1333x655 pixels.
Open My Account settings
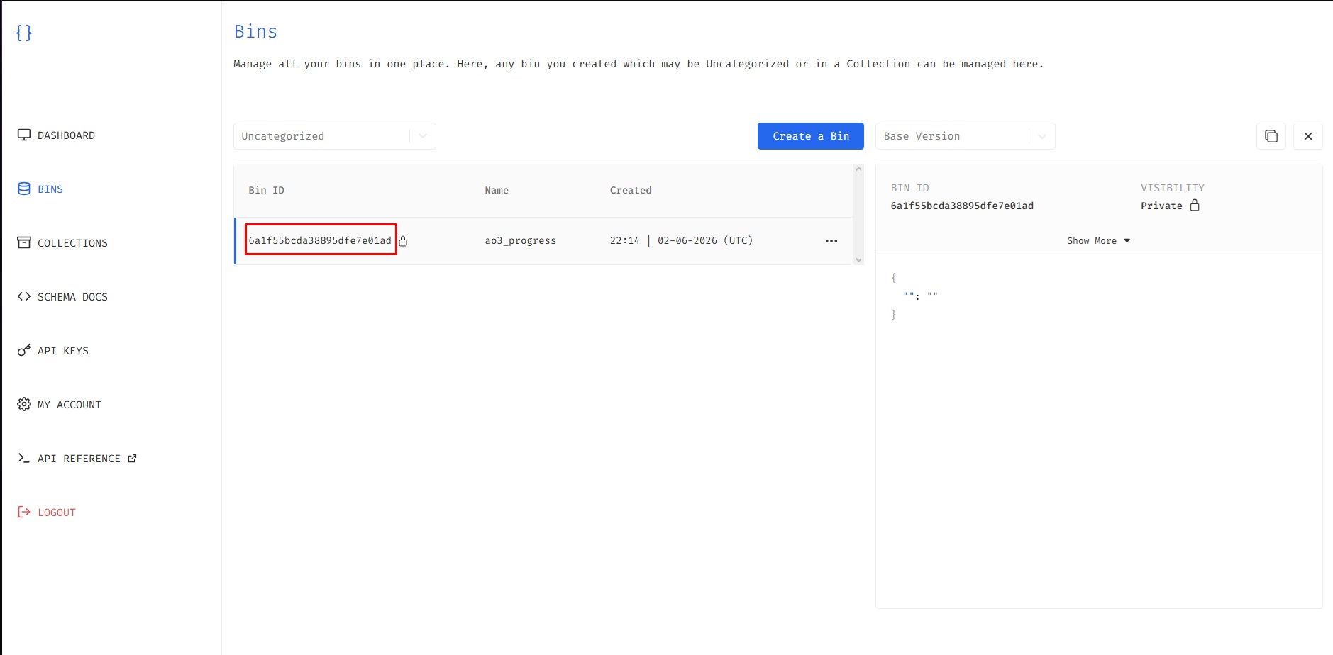coord(60,405)
